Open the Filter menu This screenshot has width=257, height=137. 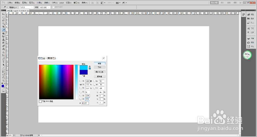coord(47,3)
